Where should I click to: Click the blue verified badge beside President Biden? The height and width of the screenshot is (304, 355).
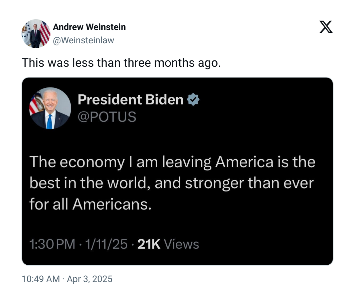click(193, 99)
